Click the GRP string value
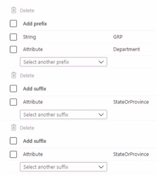This screenshot has height=182, width=156. (118, 37)
